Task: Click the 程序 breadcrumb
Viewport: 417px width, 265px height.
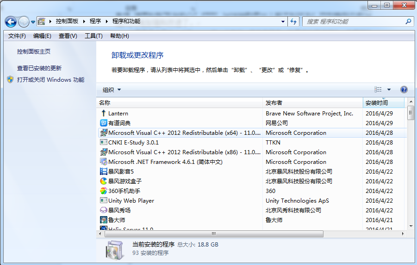Action: (95, 21)
